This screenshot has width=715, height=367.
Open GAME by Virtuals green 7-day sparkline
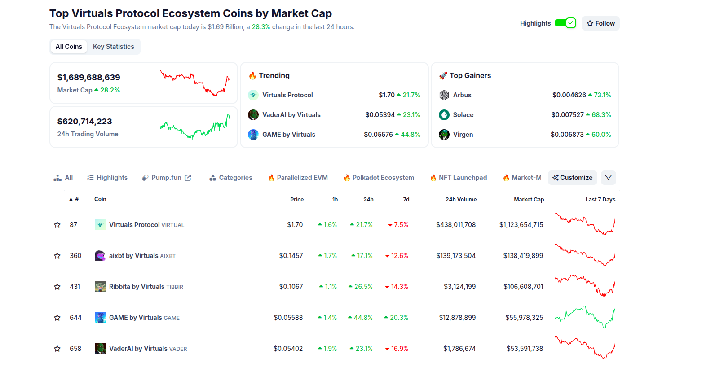585,317
